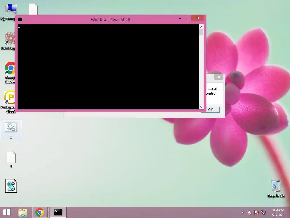Open File Explorer from the taskbar
Screen dimensions: 290x218
pyautogui.click(x=23, y=212)
